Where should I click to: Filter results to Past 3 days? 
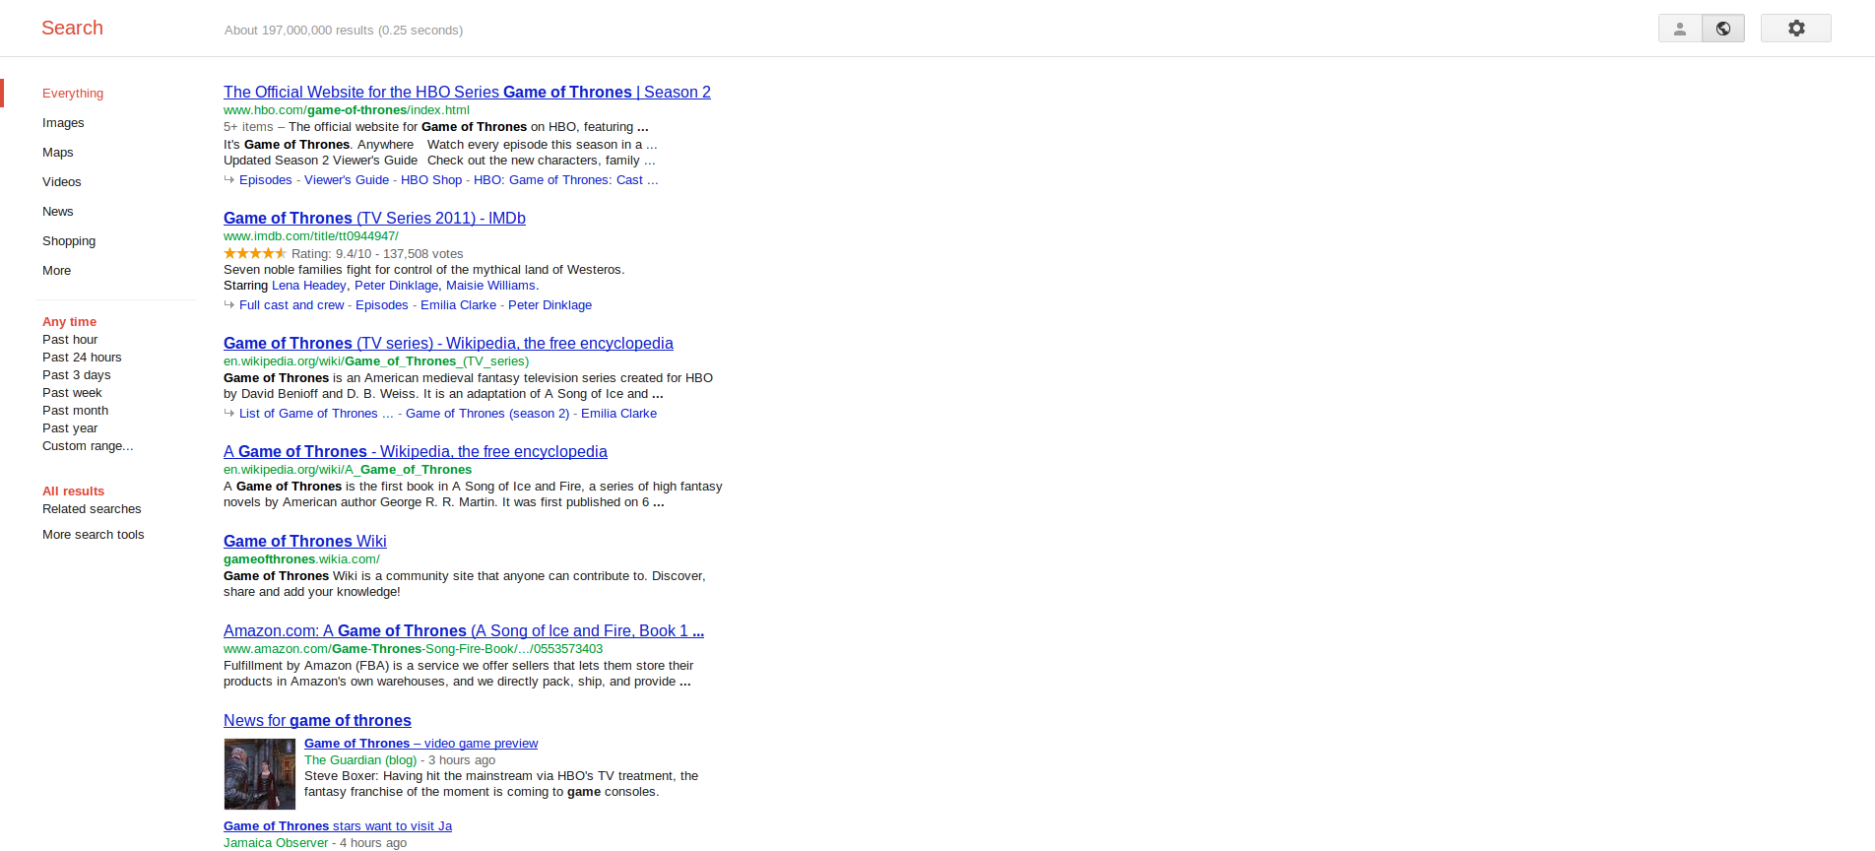point(77,375)
